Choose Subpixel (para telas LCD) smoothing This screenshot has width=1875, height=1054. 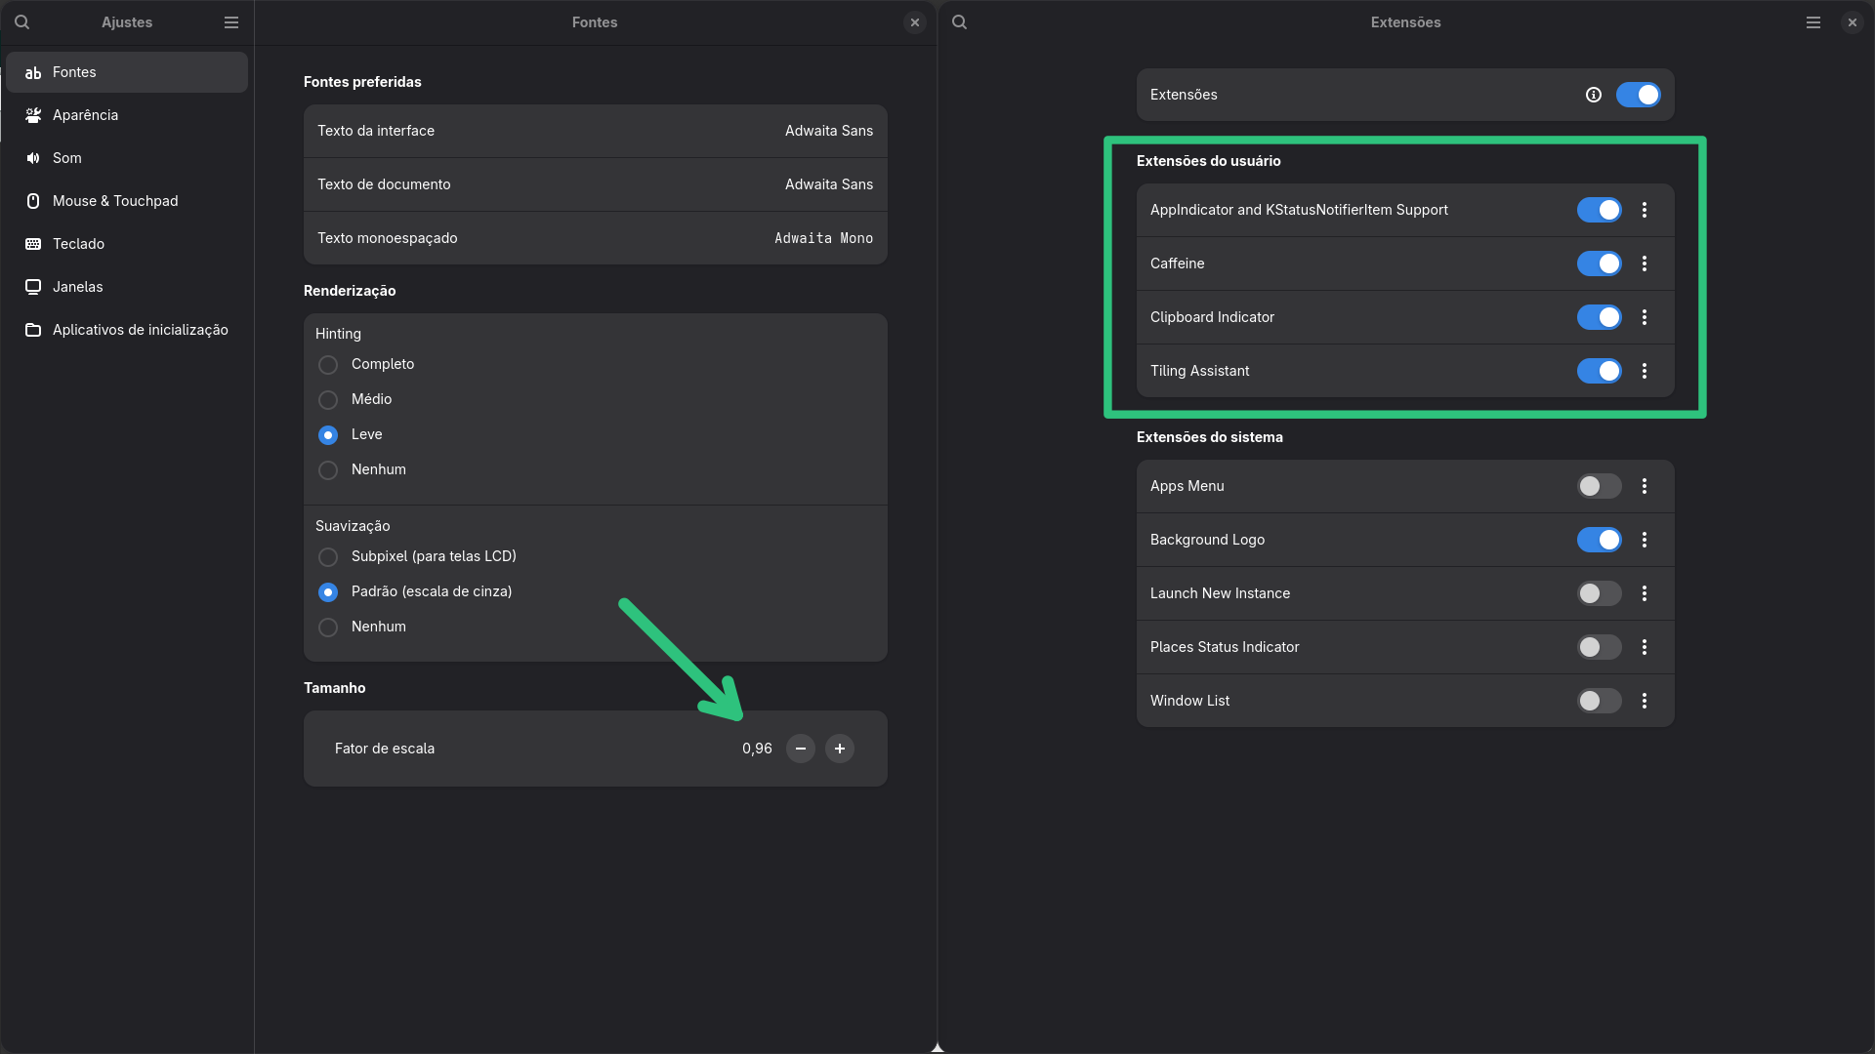328,556
